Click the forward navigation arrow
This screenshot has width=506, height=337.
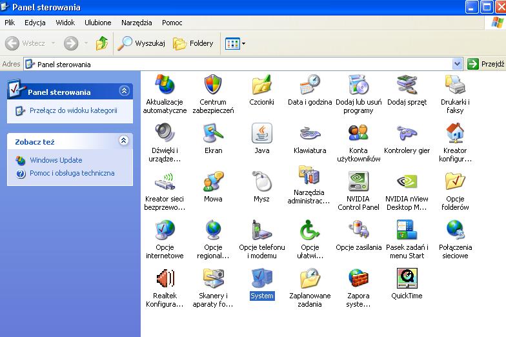(x=71, y=43)
